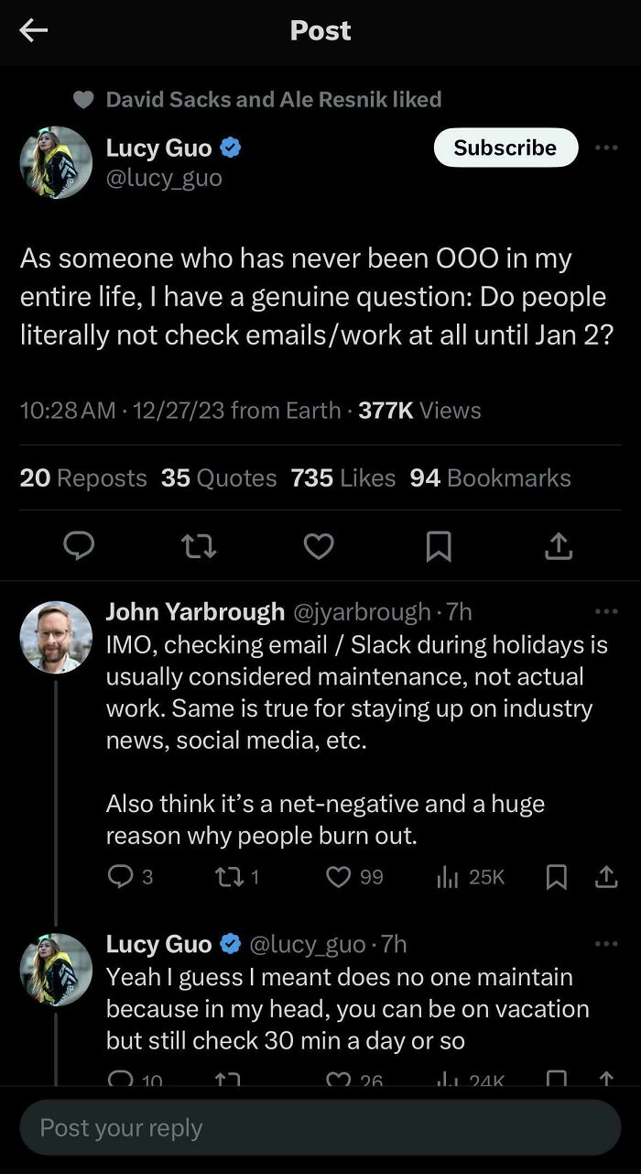
Task: View analytics on John Yarbrough's reply
Action: coord(447,877)
